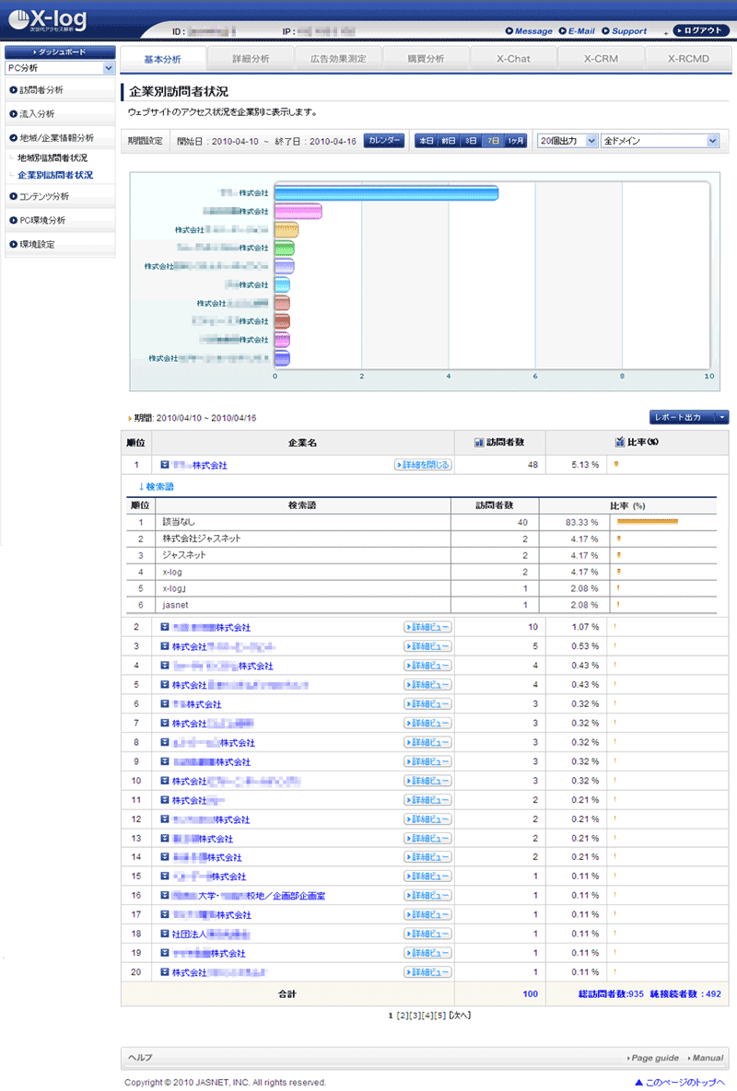Open the 全ドメイン domain dropdown
This screenshot has height=1091, width=737.
click(x=659, y=141)
